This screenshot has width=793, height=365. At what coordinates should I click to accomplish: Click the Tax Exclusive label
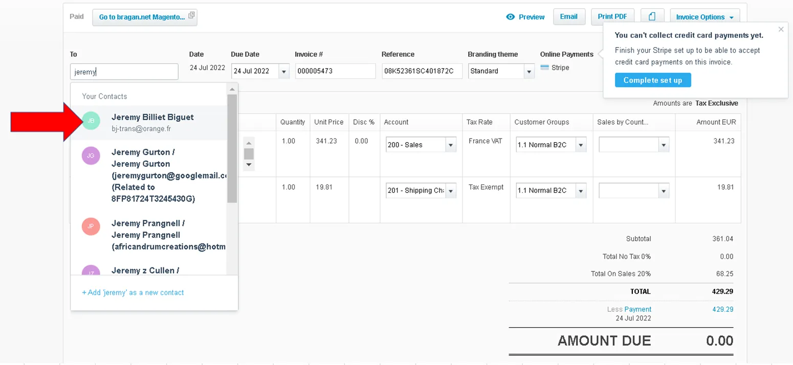[x=716, y=103]
